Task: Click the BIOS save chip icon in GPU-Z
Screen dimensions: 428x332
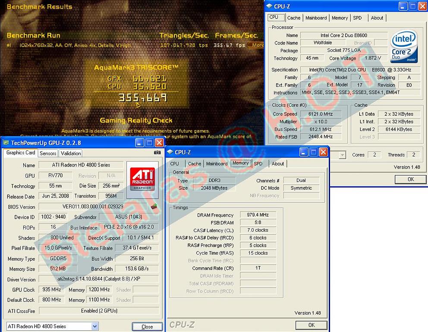Action: coord(154,207)
